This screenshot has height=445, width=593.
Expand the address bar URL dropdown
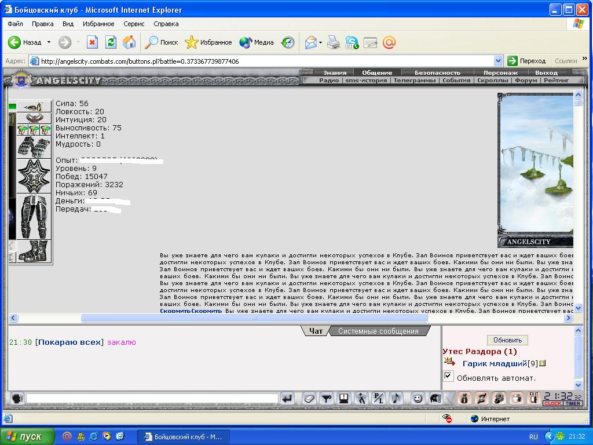point(499,60)
